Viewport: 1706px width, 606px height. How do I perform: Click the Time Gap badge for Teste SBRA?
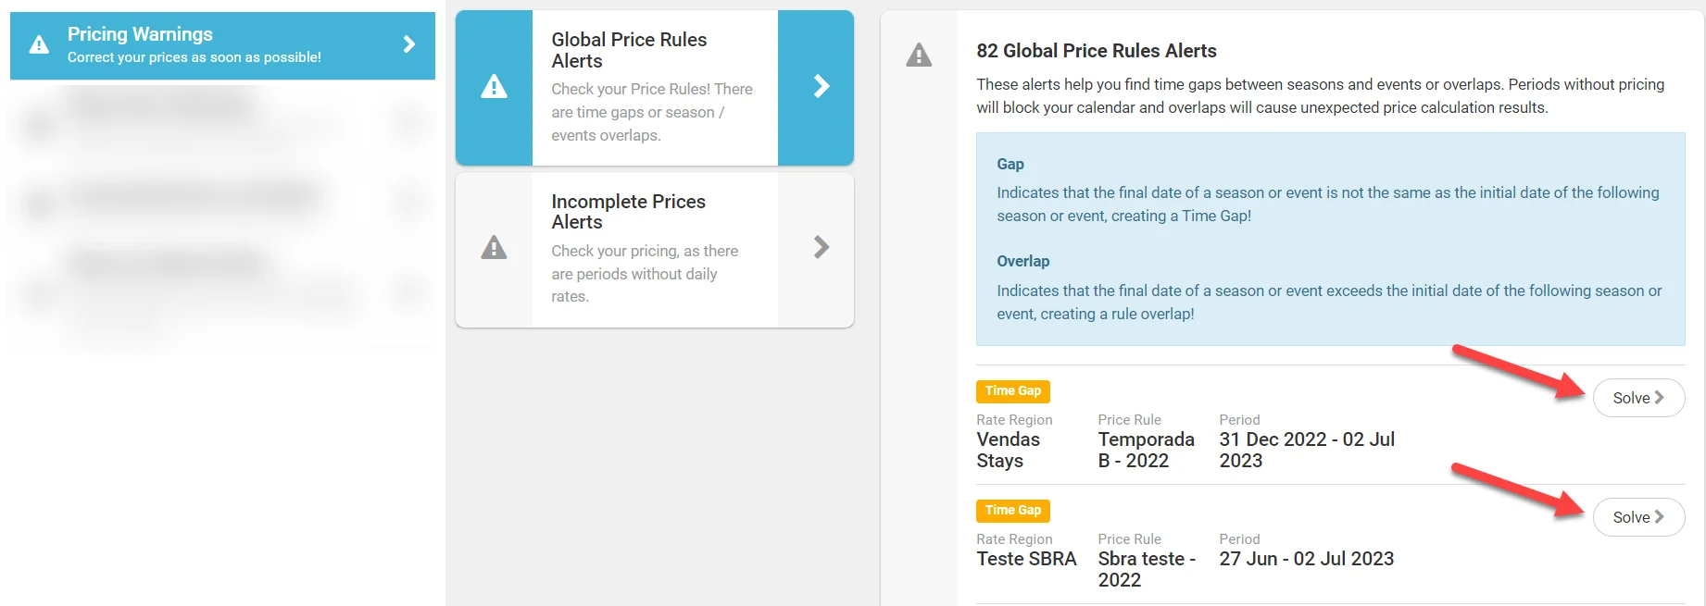click(x=1012, y=511)
